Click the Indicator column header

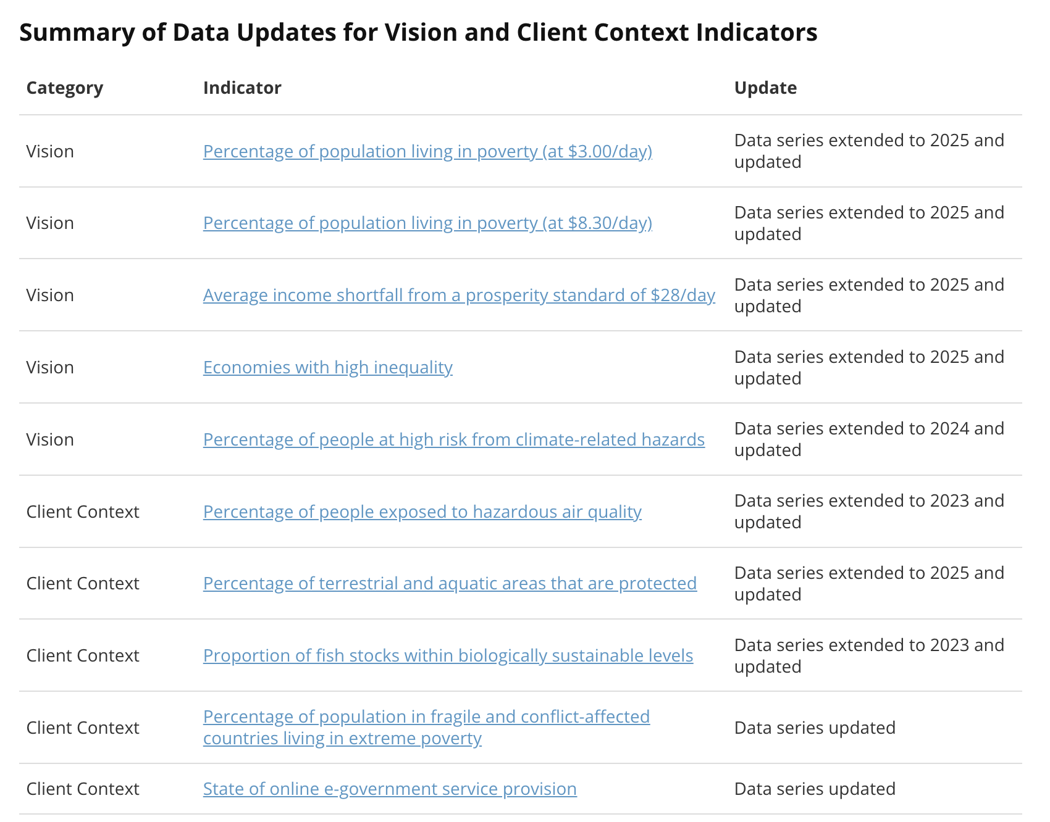point(242,88)
